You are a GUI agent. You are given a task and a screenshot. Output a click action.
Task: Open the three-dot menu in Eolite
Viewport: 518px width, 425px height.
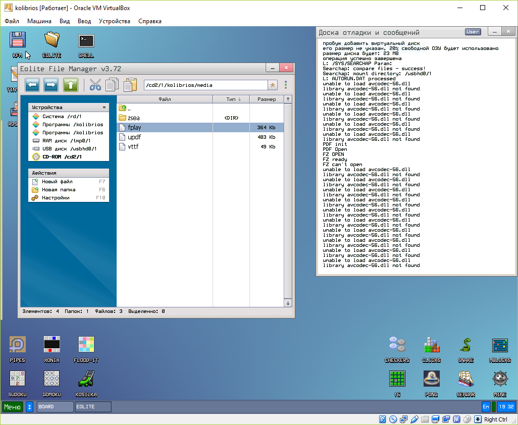286,85
